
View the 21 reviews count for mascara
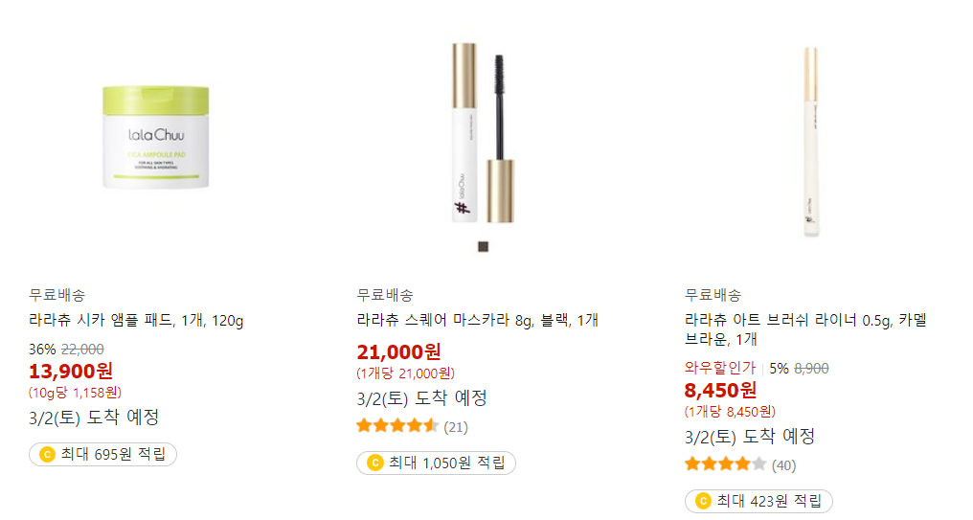456,427
